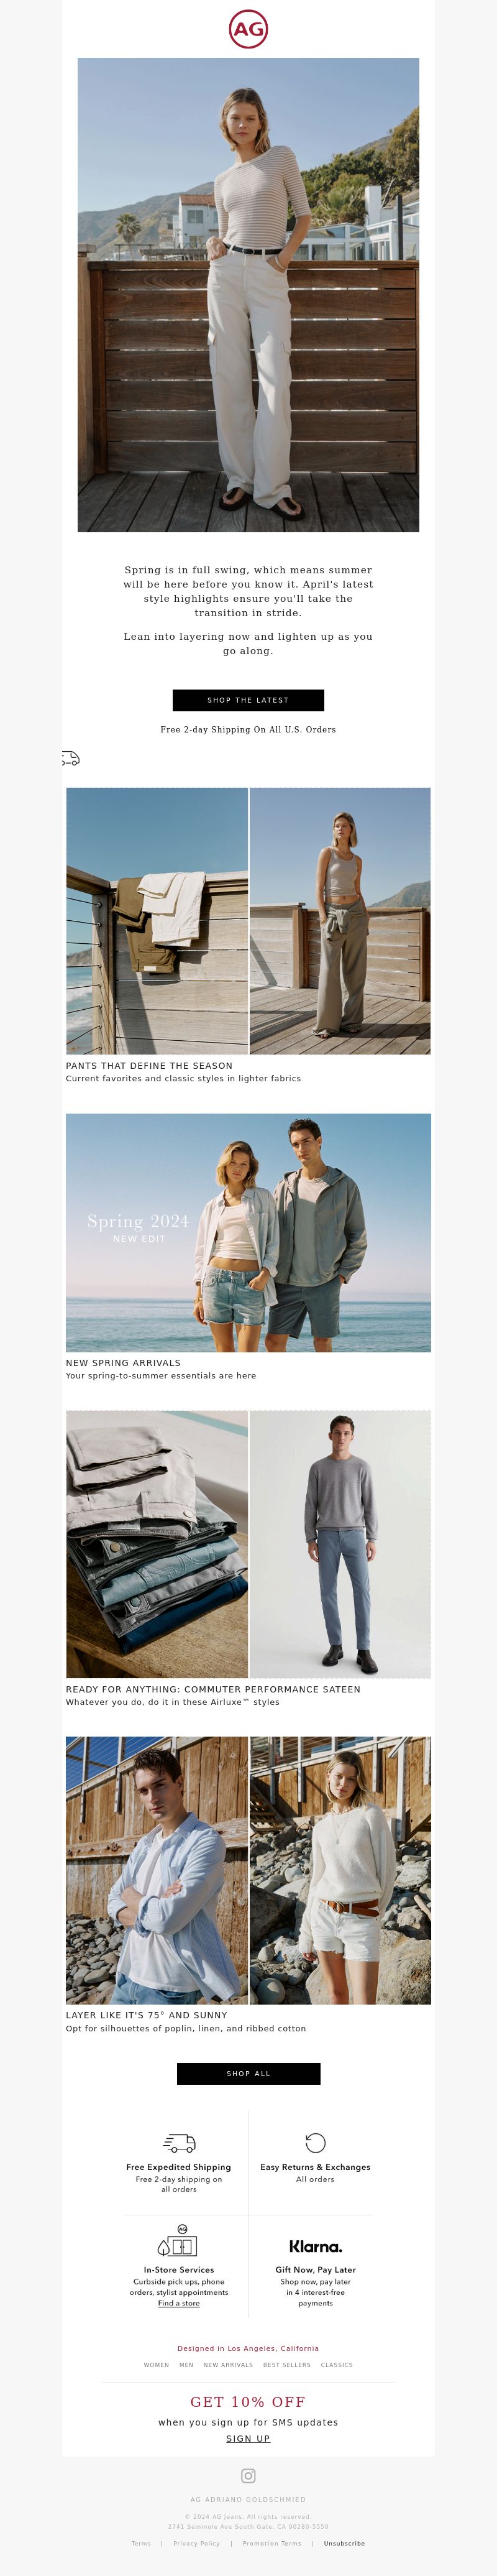Click the Spring 2024 New Edit banner image

[x=248, y=1233]
